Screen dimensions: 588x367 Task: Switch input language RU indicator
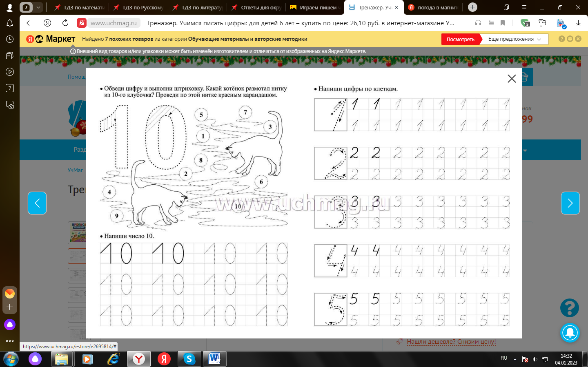coord(504,358)
